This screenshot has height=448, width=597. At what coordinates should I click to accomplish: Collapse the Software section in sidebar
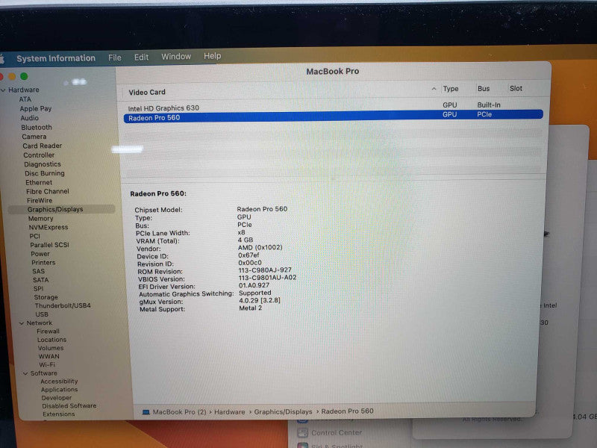(x=25, y=373)
